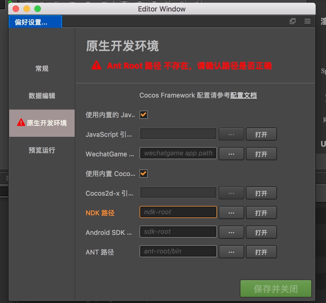Viewport: 326px width, 303px height.
Task: Click the green zoom window button
Action: coord(38,9)
